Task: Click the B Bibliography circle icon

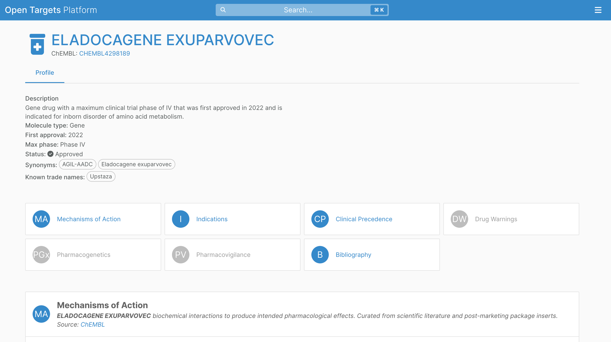Action: (320, 255)
